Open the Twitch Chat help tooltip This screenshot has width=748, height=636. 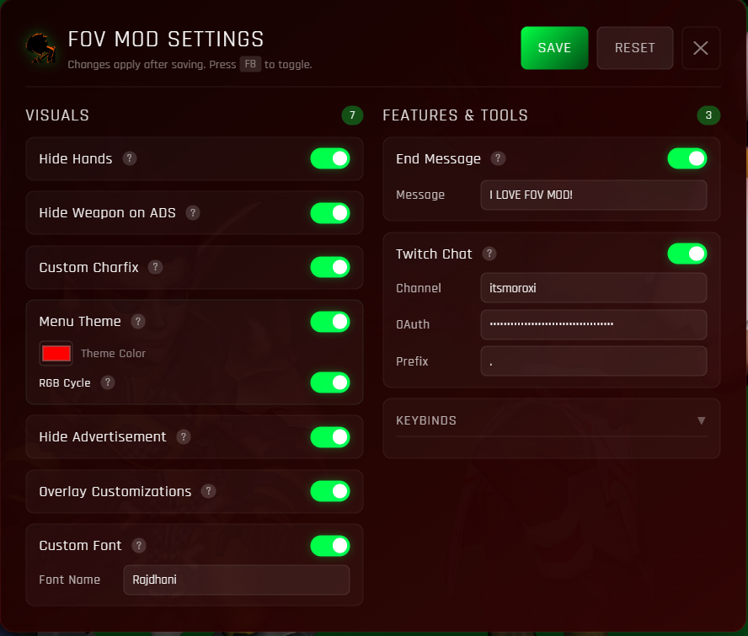(489, 254)
